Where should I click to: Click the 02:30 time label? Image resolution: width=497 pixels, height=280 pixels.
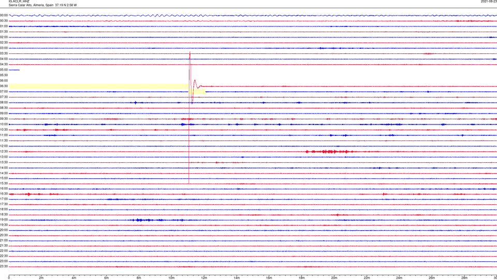(x=4, y=43)
